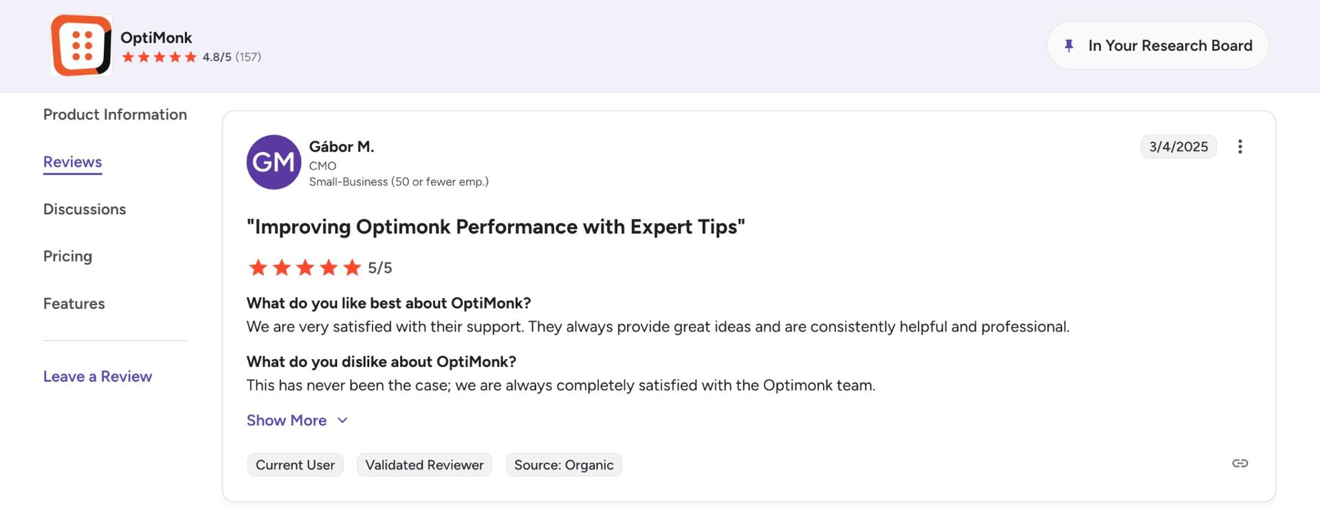Open the Discussions section
The image size is (1320, 513).
[85, 209]
